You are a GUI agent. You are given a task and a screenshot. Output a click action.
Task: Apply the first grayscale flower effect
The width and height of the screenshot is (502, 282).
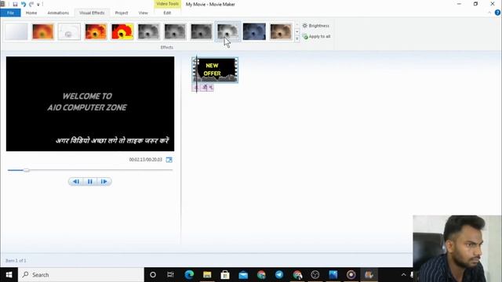(x=148, y=31)
